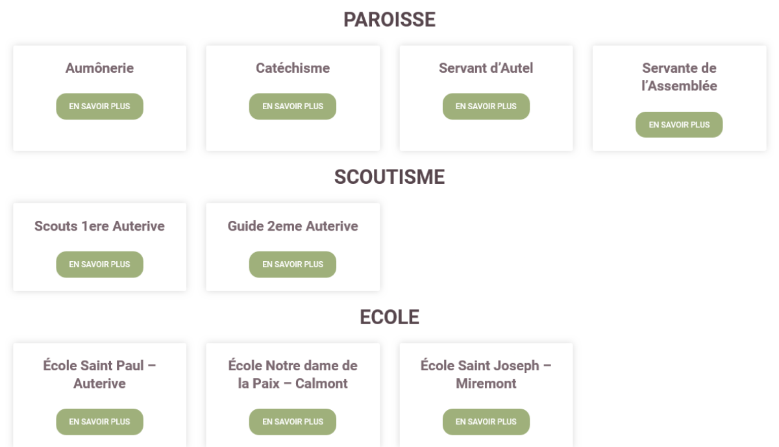Screen dimensions: 779x447
Task: Open the École Notre dame de la Paix – Calmont title
Action: click(x=293, y=374)
